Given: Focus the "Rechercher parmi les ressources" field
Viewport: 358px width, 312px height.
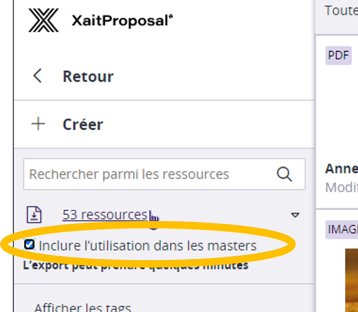Looking at the screenshot, I should coord(148,174).
